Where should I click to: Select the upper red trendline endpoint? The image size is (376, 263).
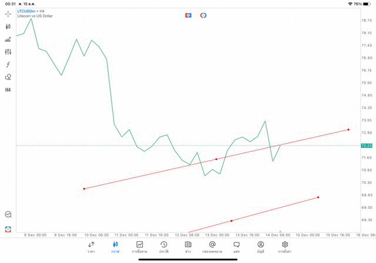click(x=348, y=129)
